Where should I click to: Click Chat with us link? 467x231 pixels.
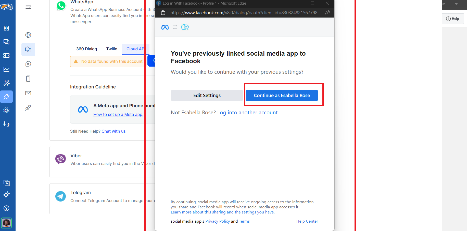113,131
